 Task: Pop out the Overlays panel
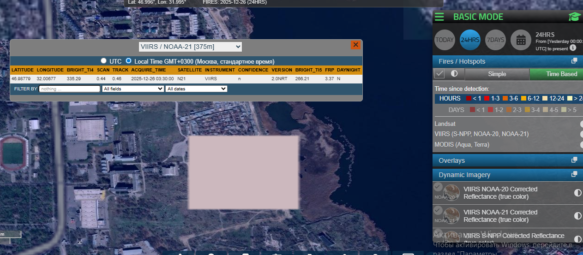(x=574, y=160)
